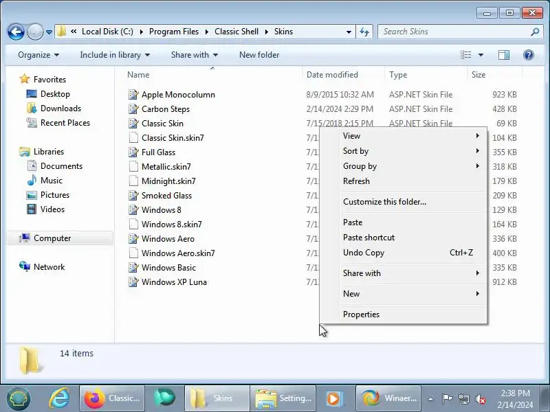This screenshot has width=550, height=412.
Task: Select the Windows Aero file name
Action: point(168,239)
